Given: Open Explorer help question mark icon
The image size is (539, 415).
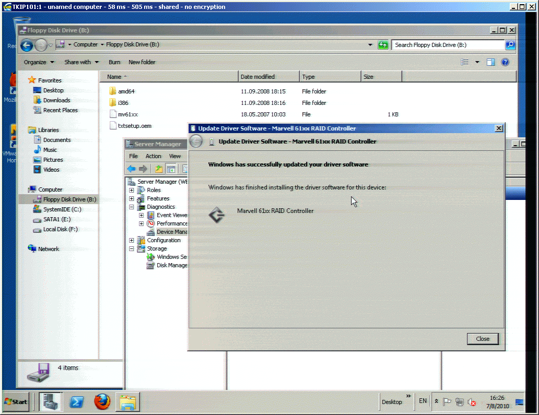Looking at the screenshot, I should [505, 62].
